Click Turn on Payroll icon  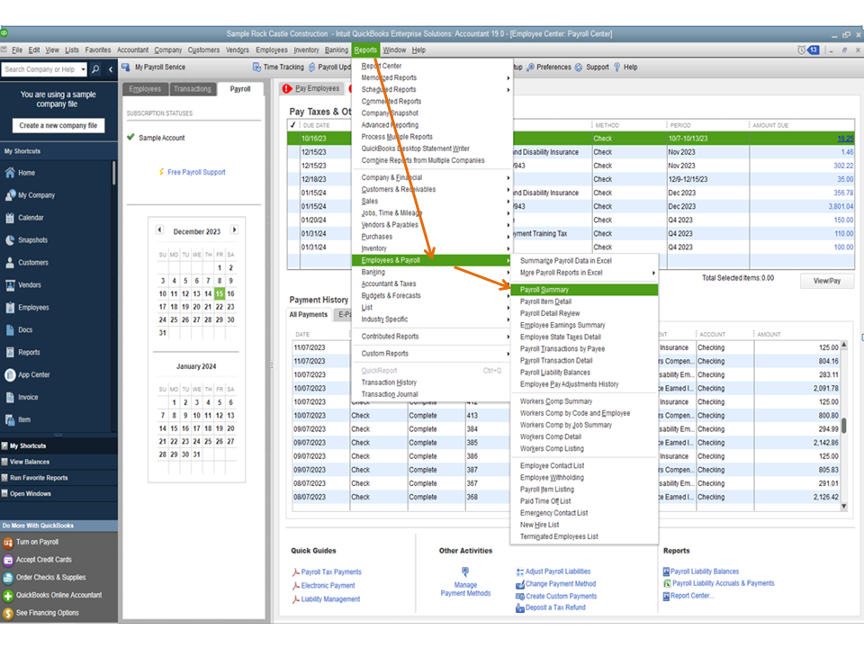click(x=8, y=543)
